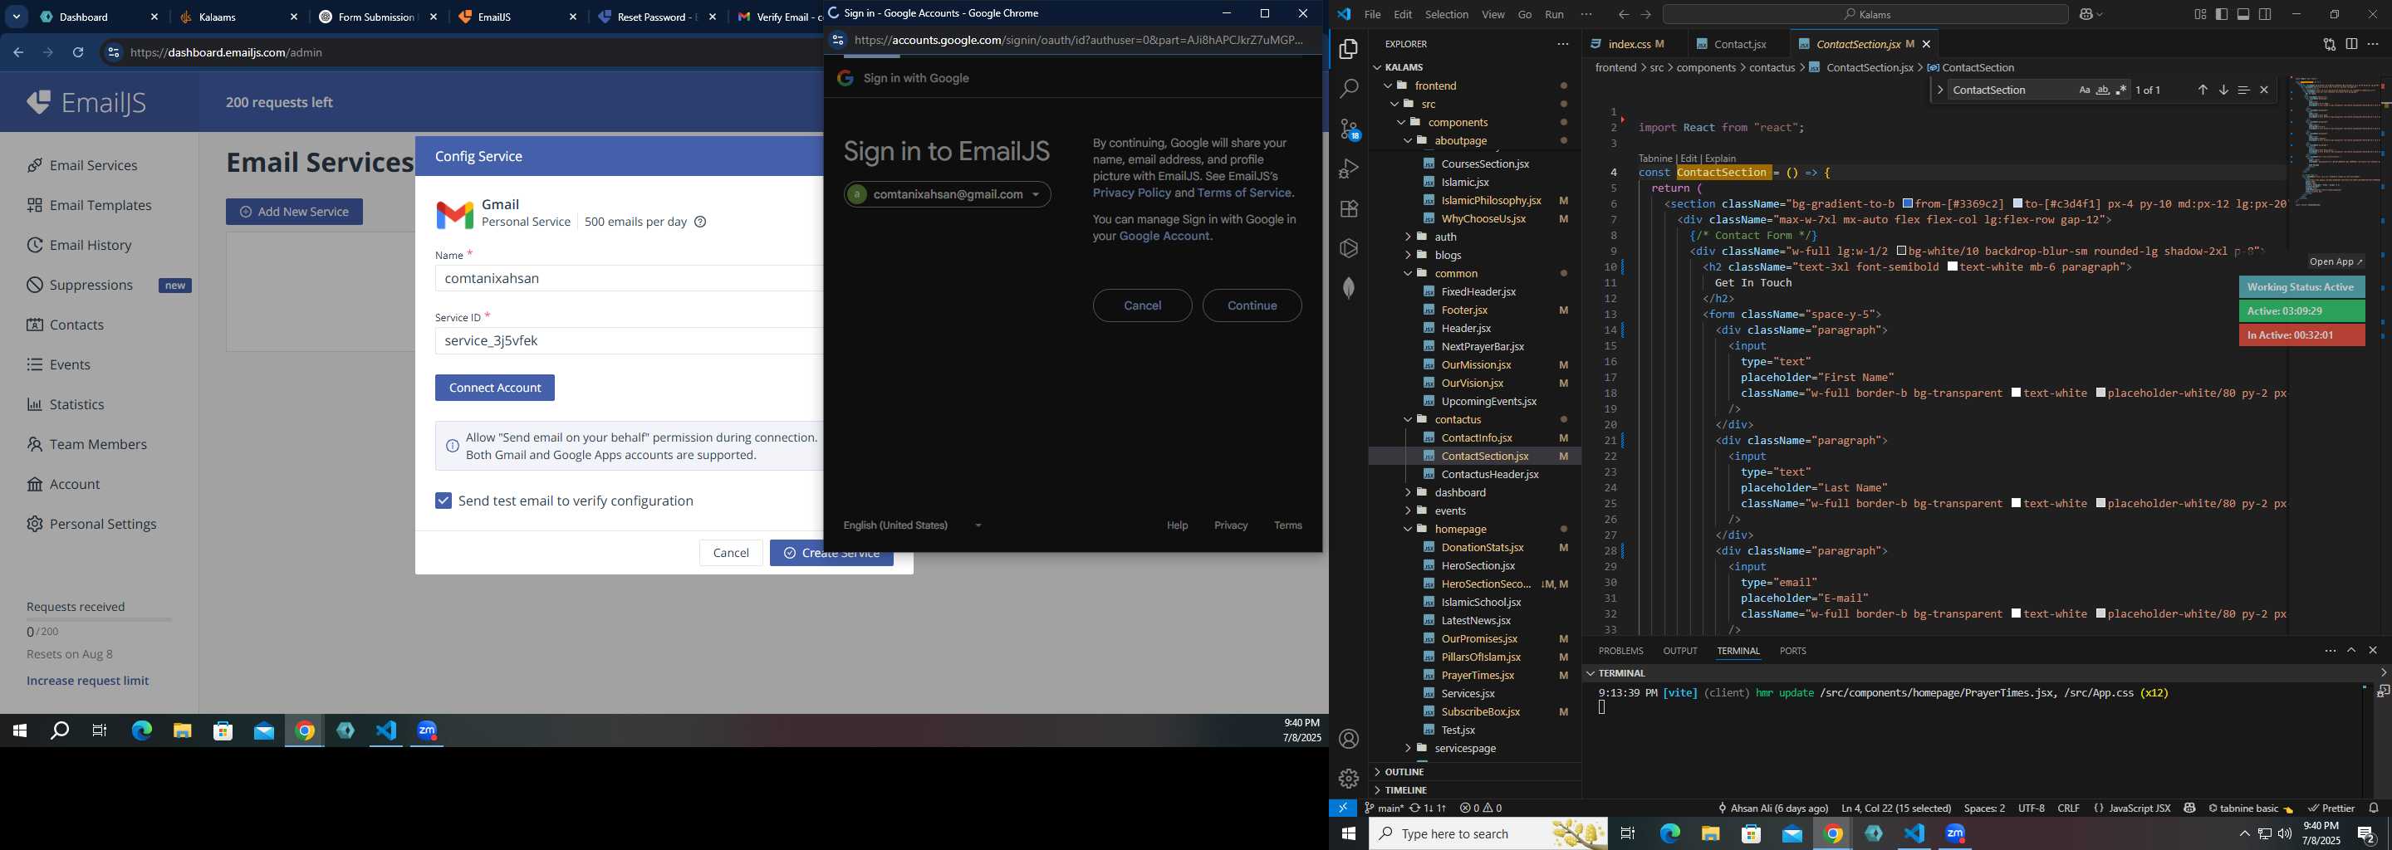Open the editor More Actions ellipsis menu
Image resolution: width=2392 pixels, height=850 pixels.
click(2374, 45)
